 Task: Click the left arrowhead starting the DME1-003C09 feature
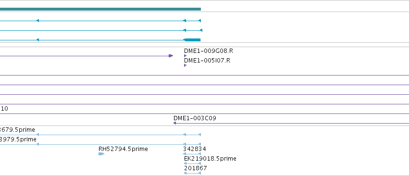click(x=175, y=123)
